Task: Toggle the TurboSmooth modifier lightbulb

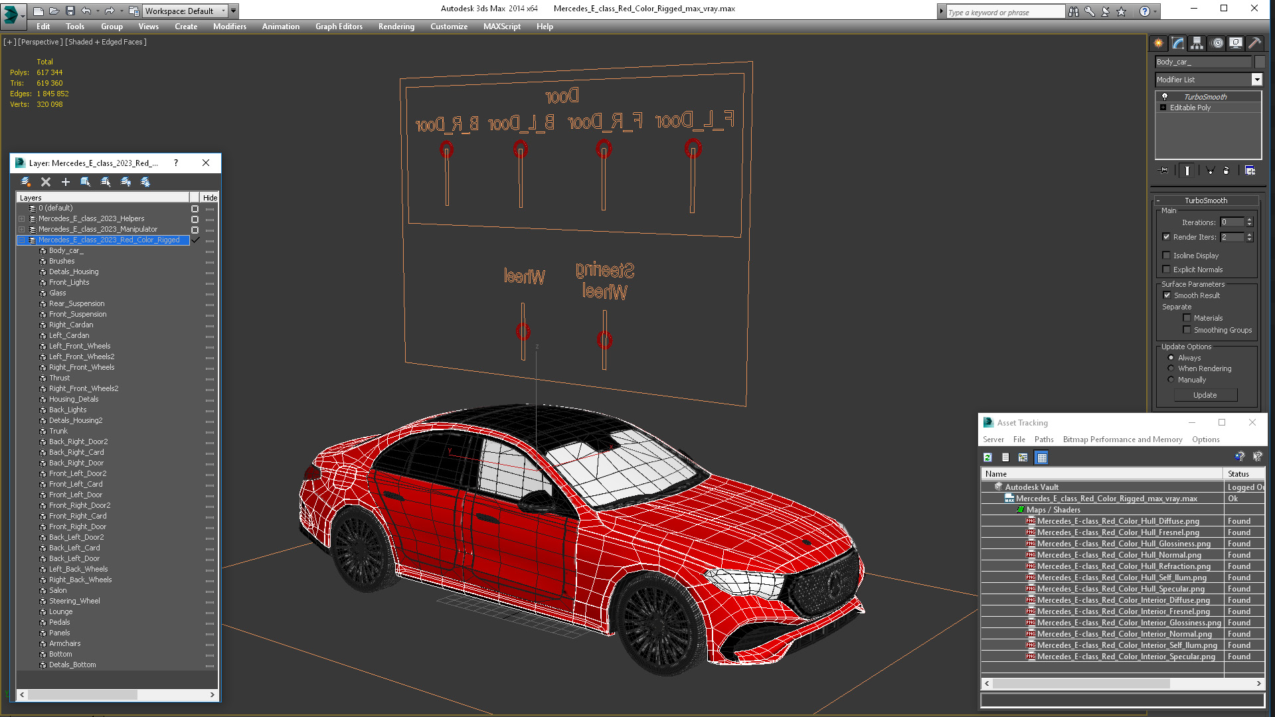Action: click(1164, 97)
